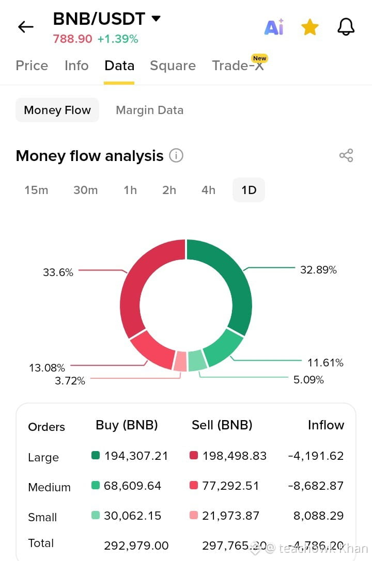Screen dimensions: 372x561
Task: Open the AI assistant icon
Action: pyautogui.click(x=274, y=27)
